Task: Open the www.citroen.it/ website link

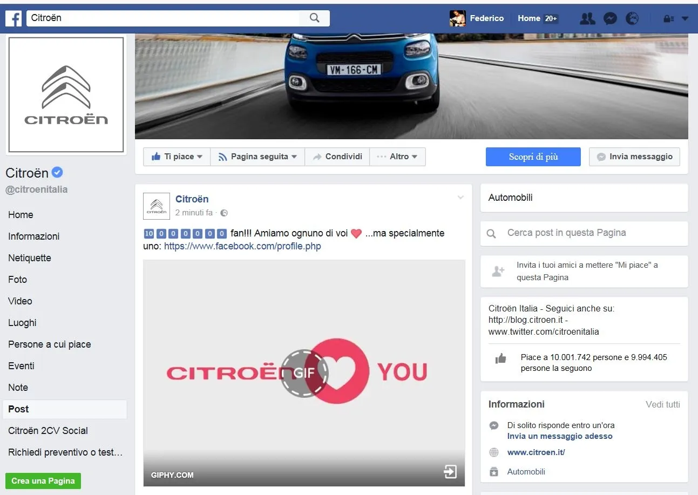Action: click(536, 452)
